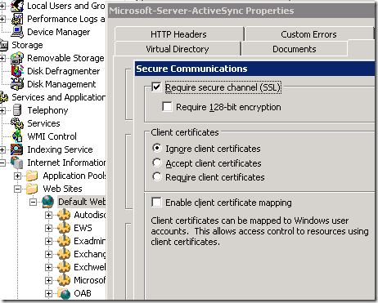
Task: Click the Secure Communications title bar
Action: tap(254, 69)
